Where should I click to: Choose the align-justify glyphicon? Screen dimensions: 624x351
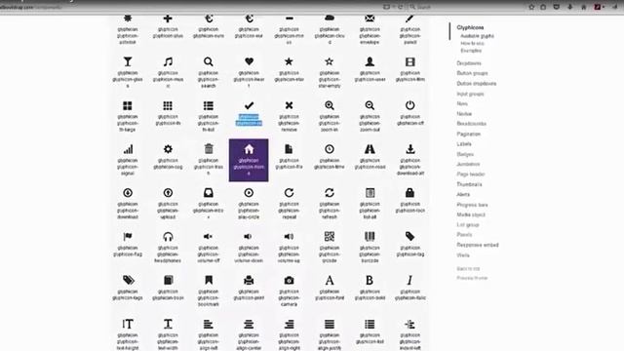point(330,325)
